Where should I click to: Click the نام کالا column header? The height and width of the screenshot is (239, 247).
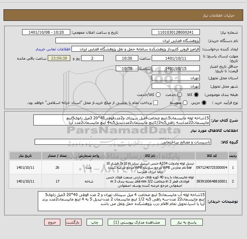(x=150, y=156)
